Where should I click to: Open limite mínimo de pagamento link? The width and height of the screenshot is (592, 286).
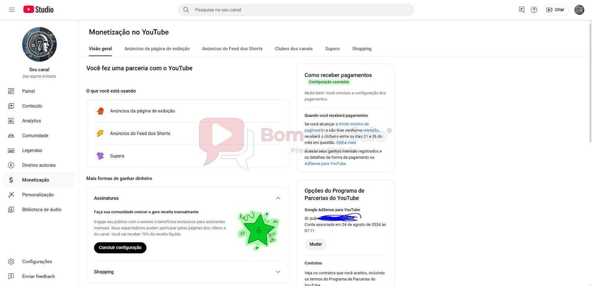pyautogui.click(x=337, y=127)
